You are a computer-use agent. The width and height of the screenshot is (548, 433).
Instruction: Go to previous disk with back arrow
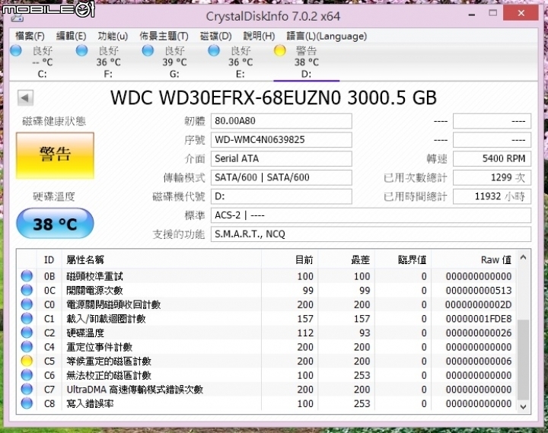click(26, 98)
